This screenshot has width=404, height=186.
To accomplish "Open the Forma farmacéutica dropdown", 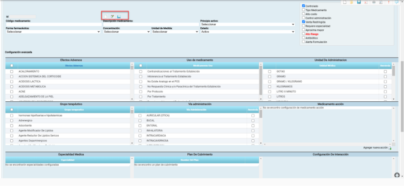I will pos(53,32).
